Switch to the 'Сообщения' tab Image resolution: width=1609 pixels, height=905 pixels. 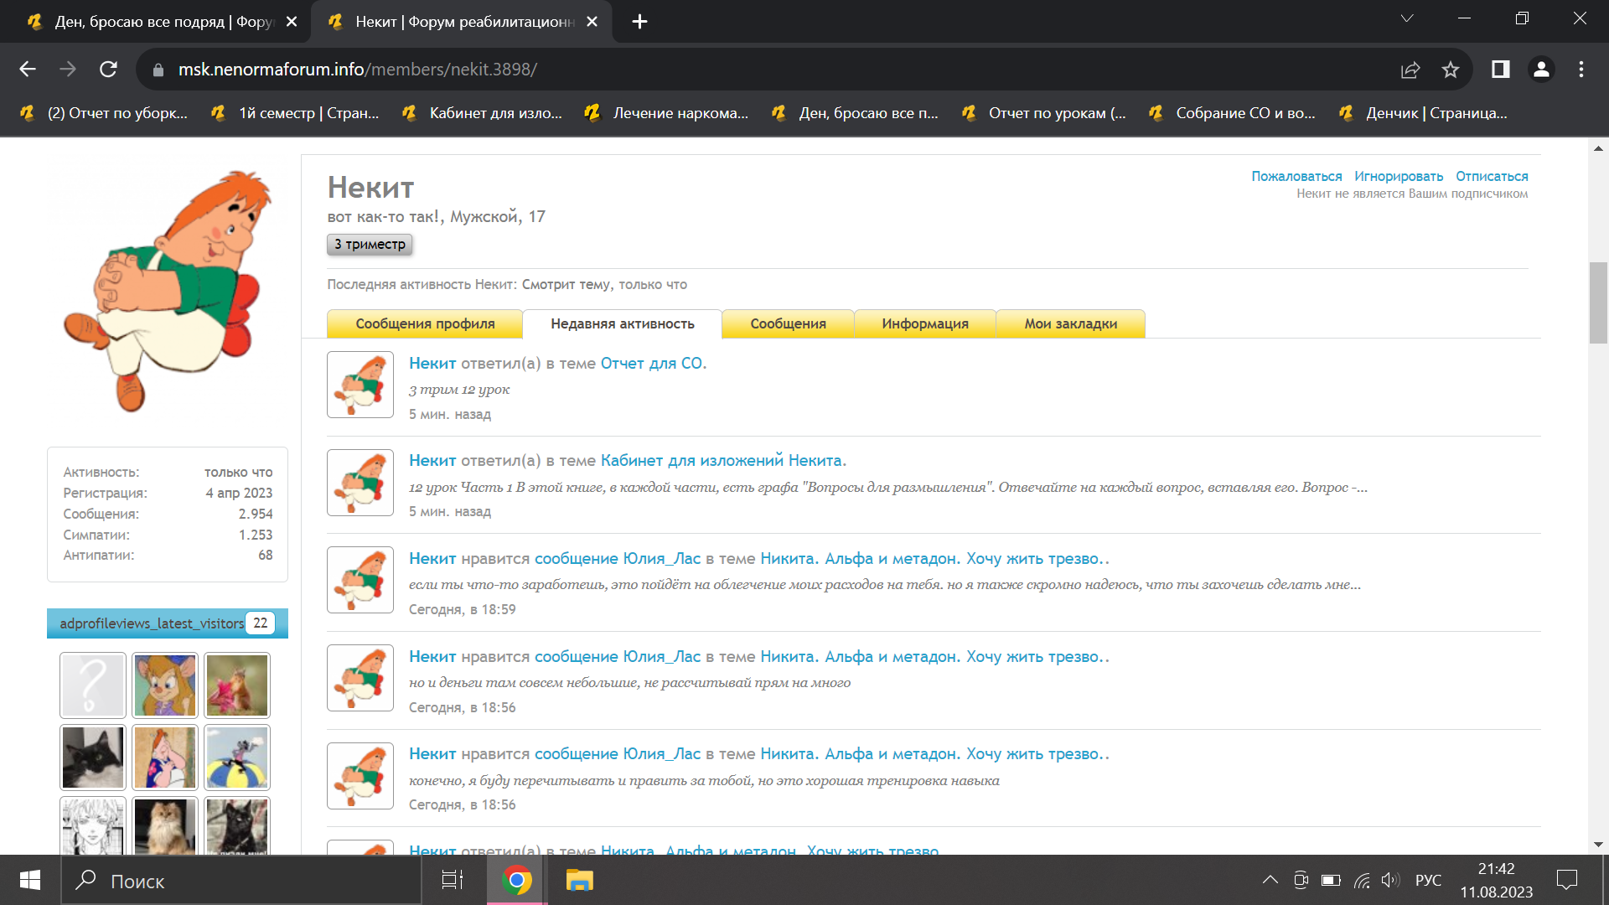(788, 324)
